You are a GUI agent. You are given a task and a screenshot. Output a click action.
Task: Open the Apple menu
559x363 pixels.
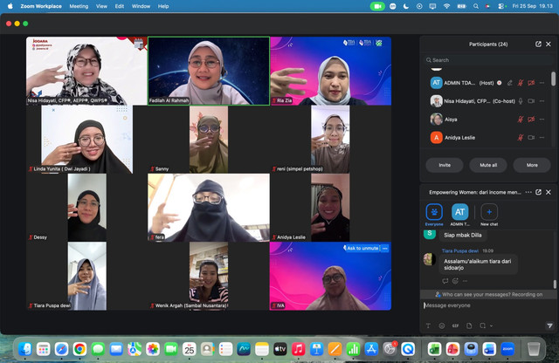(x=10, y=6)
